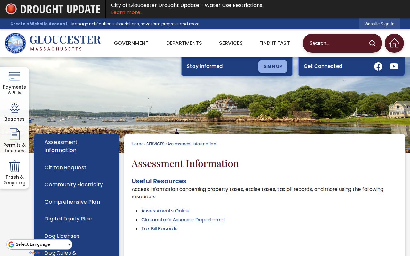Screen dimensions: 410x256
Task: Open the Trash & Recycling bin icon
Action: tap(14, 166)
